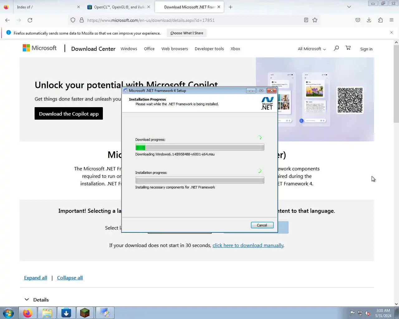
Task: Open the Download Center link
Action: (93, 49)
